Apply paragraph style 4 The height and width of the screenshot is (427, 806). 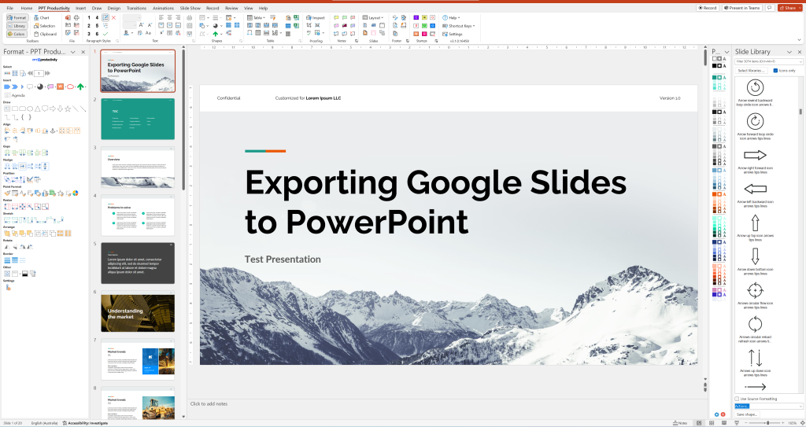coord(97,17)
